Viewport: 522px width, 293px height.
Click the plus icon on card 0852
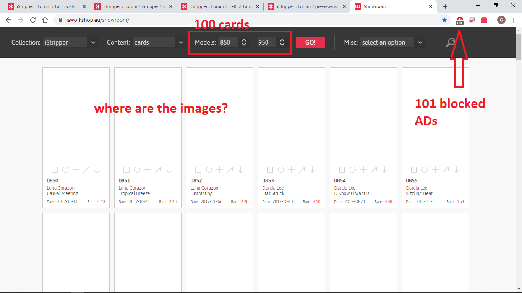pyautogui.click(x=220, y=170)
